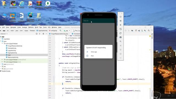Screen dimensions: 176x99
Task: Click the build hammer icon in toolbar
Action: pyautogui.click(x=61, y=31)
